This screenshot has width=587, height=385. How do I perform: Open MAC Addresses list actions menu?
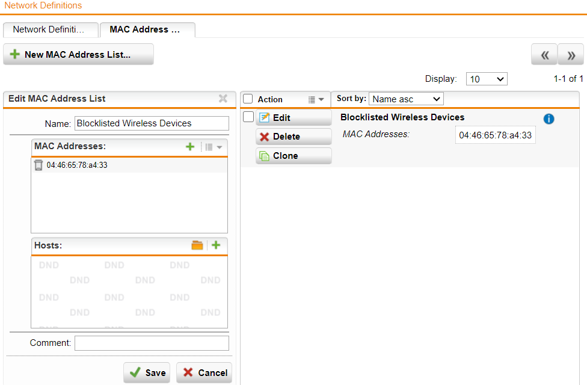[x=214, y=147]
